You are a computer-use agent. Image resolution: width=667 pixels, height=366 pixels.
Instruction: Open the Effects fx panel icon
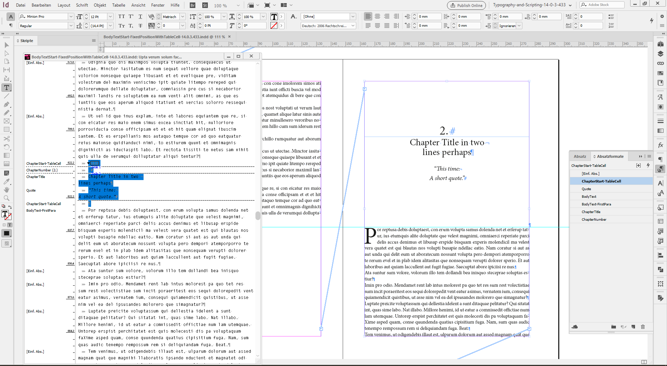(x=660, y=145)
